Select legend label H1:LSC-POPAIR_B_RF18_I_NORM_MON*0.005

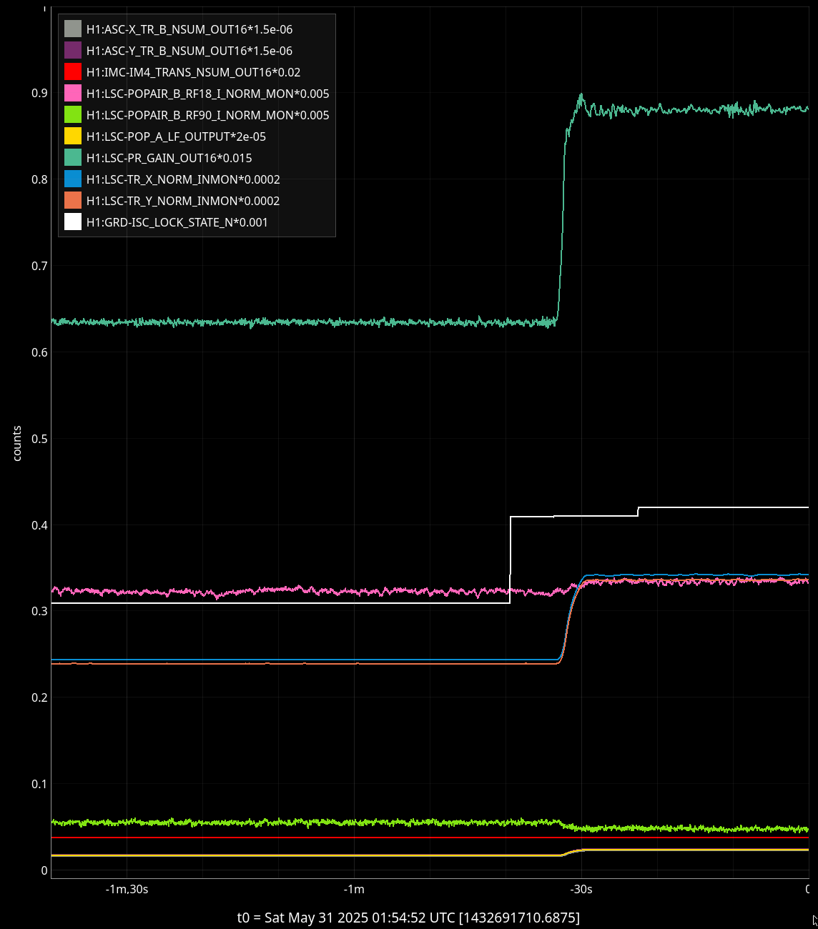point(208,94)
